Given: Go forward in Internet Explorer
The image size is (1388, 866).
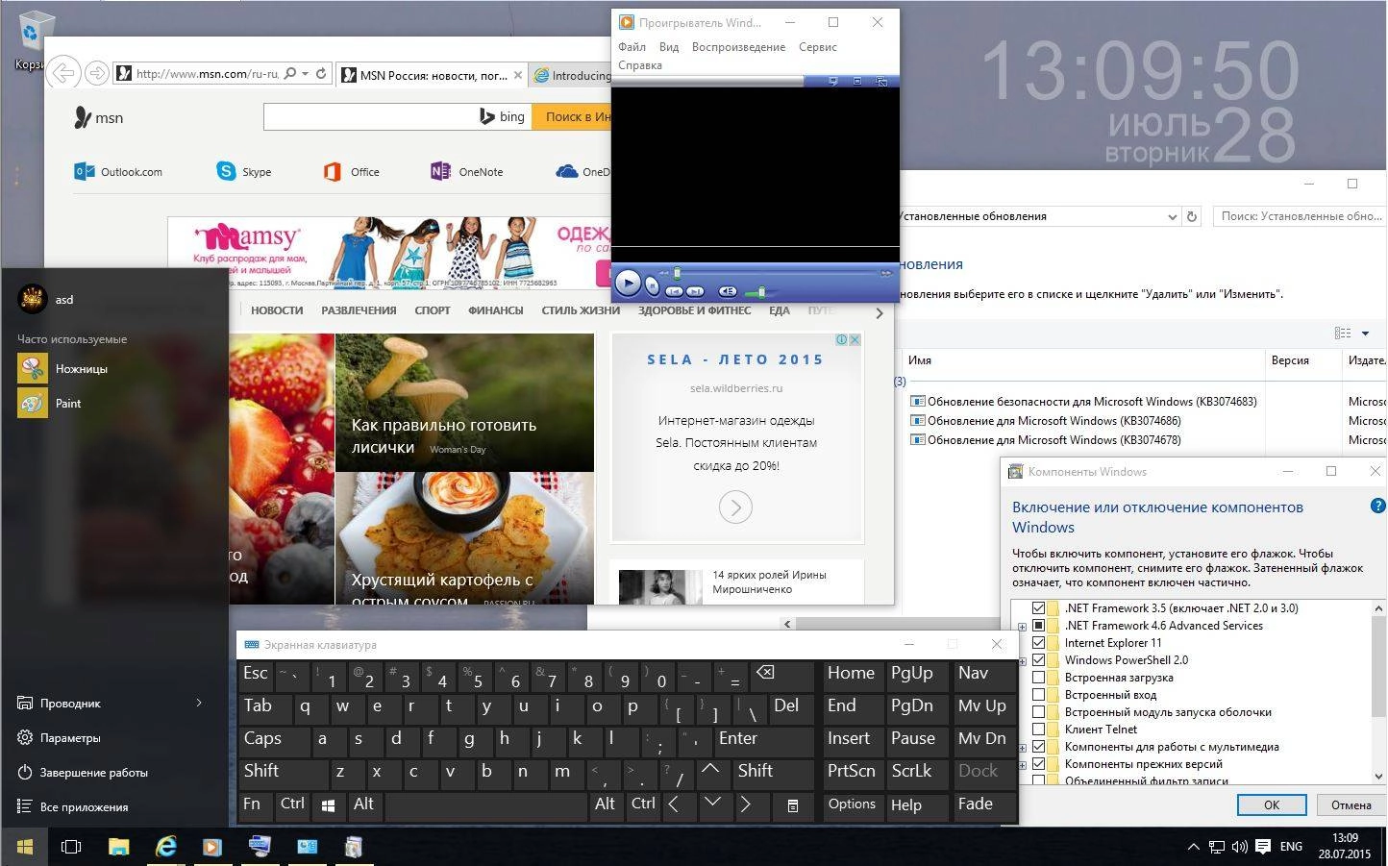Looking at the screenshot, I should coord(96,72).
